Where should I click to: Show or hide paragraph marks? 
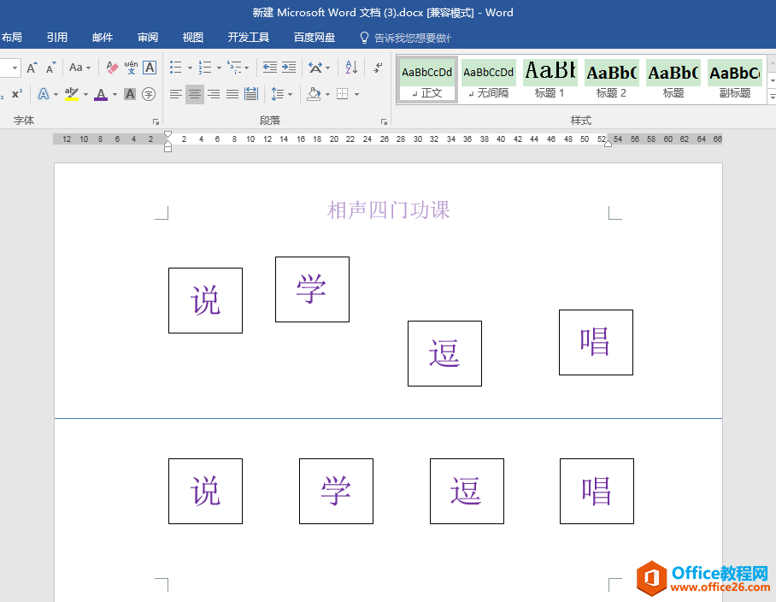pos(378,68)
